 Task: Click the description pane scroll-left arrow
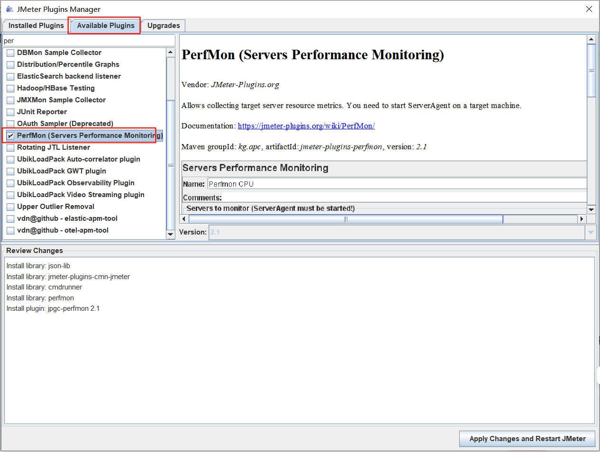184,219
